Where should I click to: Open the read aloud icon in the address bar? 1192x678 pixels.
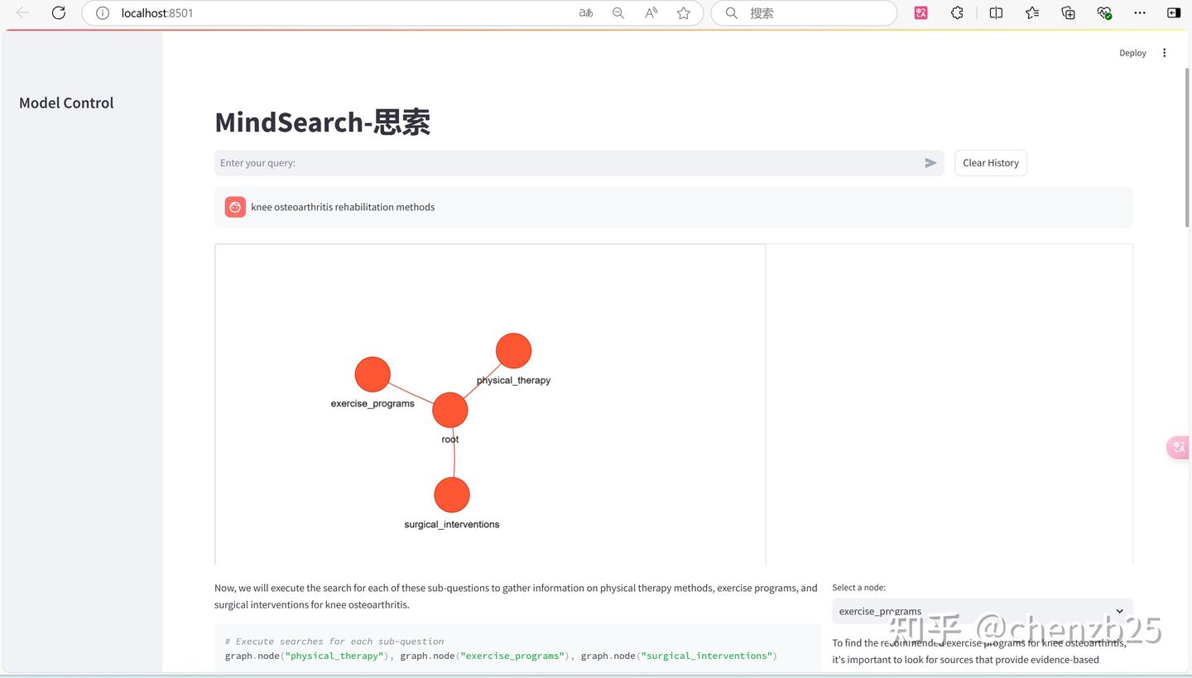651,12
